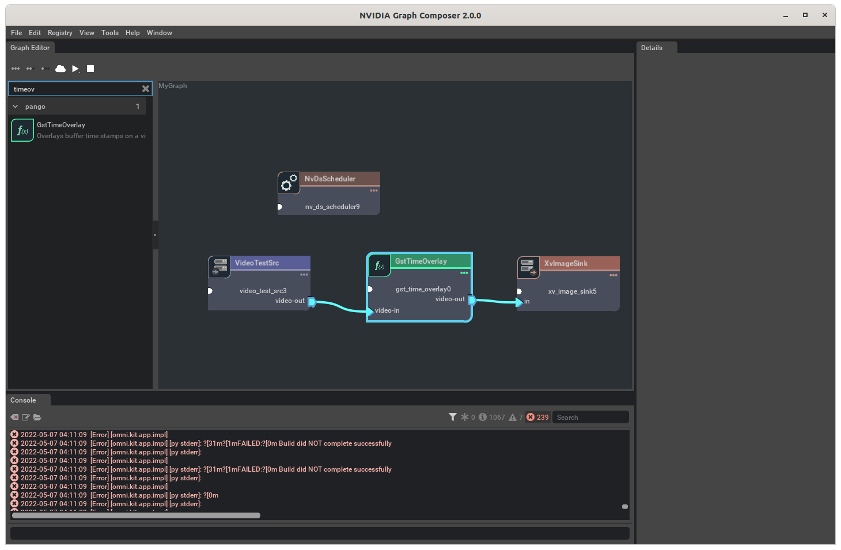Viewport: 841px width, 550px height.
Task: Click the VideoTestSrc node header icon
Action: tap(219, 267)
